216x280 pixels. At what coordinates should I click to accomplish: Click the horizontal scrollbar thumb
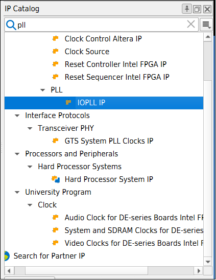coord(87,271)
